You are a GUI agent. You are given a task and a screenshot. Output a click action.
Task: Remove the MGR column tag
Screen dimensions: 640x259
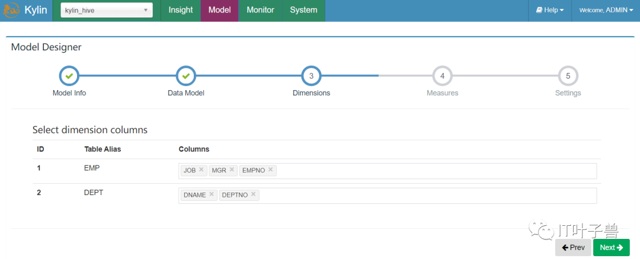pos(232,170)
